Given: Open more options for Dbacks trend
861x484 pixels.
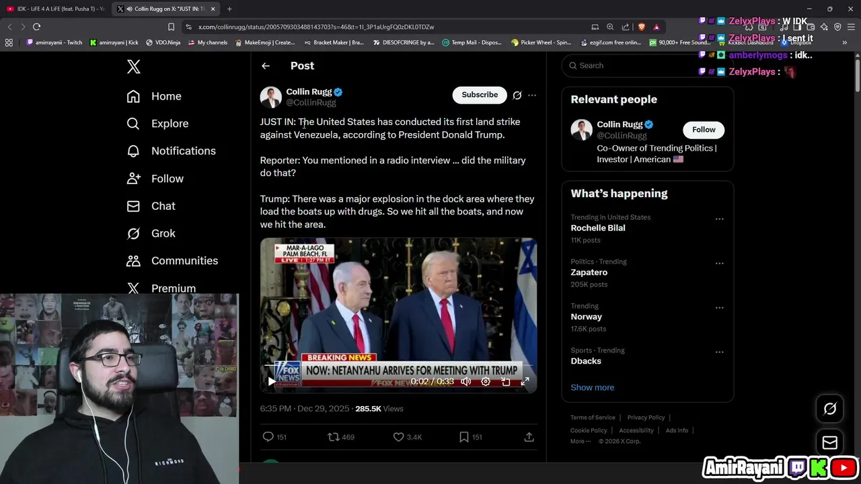Looking at the screenshot, I should tap(719, 352).
